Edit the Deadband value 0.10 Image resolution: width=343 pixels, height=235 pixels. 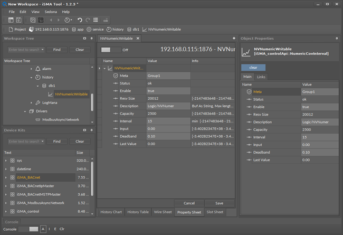pyautogui.click(x=168, y=136)
